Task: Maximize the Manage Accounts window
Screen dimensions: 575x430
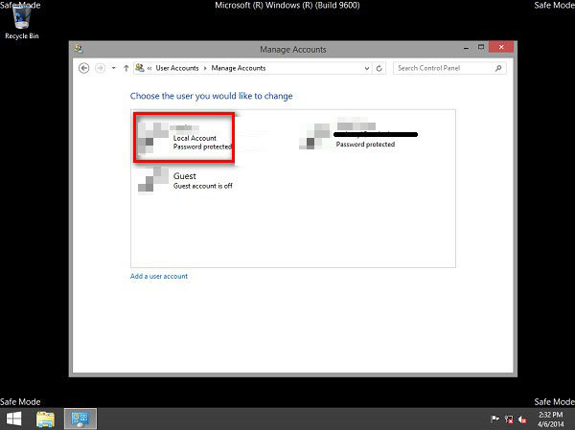Action: tap(481, 47)
